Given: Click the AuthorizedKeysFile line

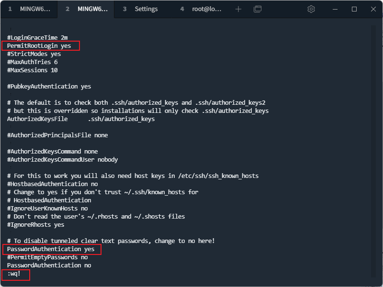Looking at the screenshot, I should click(81, 119).
